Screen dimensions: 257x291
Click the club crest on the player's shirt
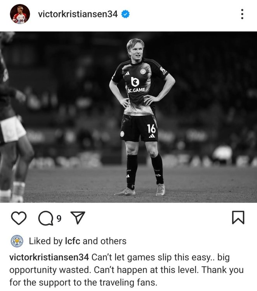coord(143,71)
